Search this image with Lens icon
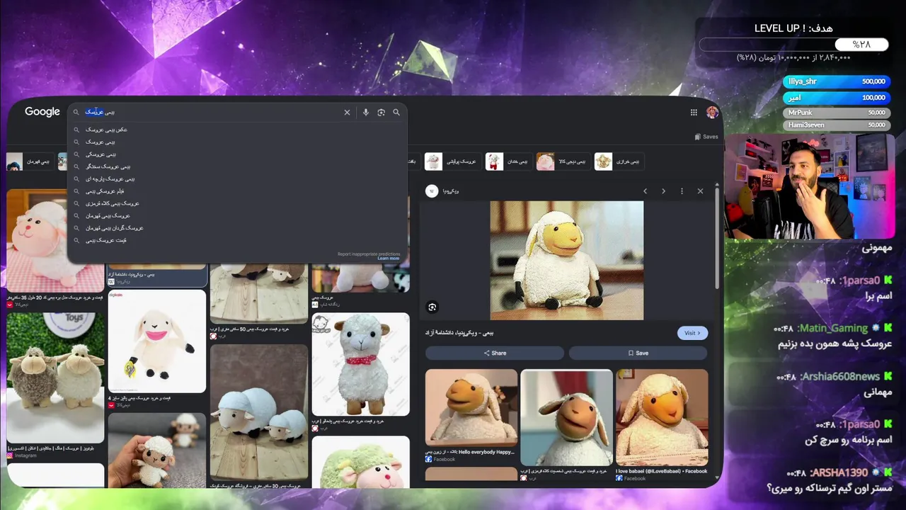Image resolution: width=906 pixels, height=510 pixels. pos(432,307)
